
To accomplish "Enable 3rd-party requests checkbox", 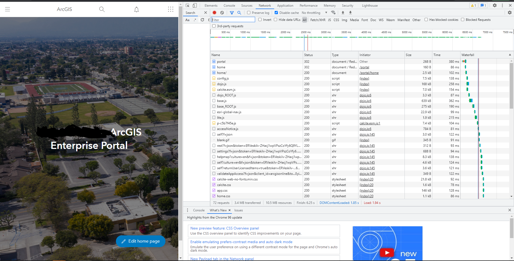I will (214, 26).
